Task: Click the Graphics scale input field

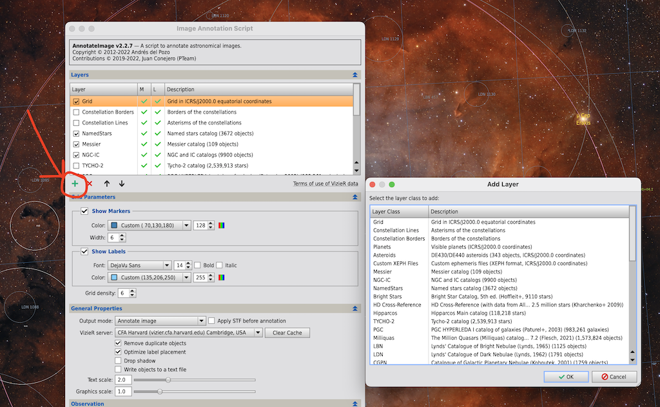Action: tap(123, 392)
